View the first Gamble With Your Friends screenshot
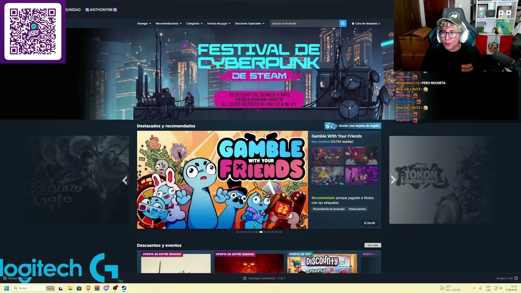This screenshot has height=293, width=521. 328,155
